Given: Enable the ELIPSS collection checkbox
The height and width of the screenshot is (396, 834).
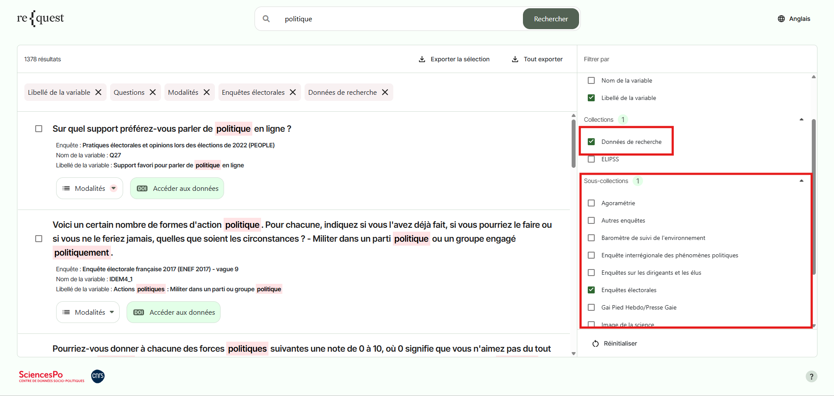Looking at the screenshot, I should pyautogui.click(x=591, y=159).
